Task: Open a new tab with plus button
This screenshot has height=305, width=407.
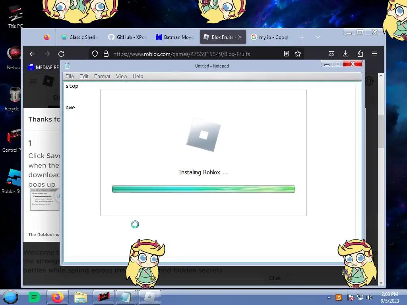Action: coord(302,37)
